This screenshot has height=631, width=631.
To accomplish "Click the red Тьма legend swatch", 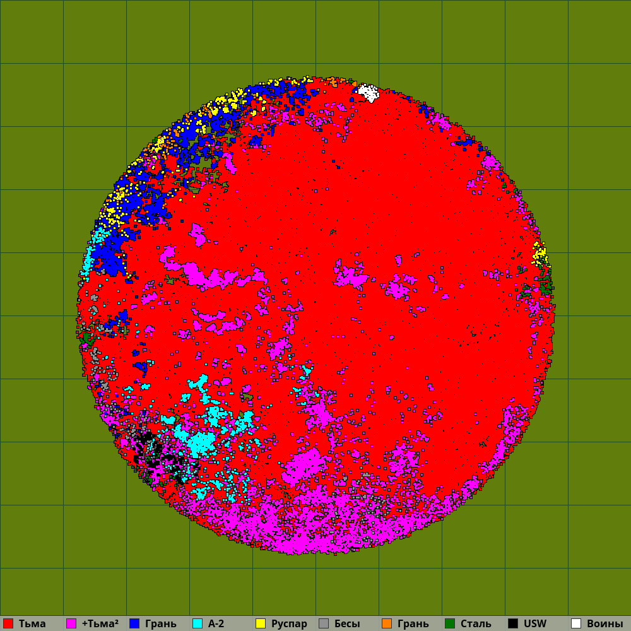I will (x=8, y=623).
